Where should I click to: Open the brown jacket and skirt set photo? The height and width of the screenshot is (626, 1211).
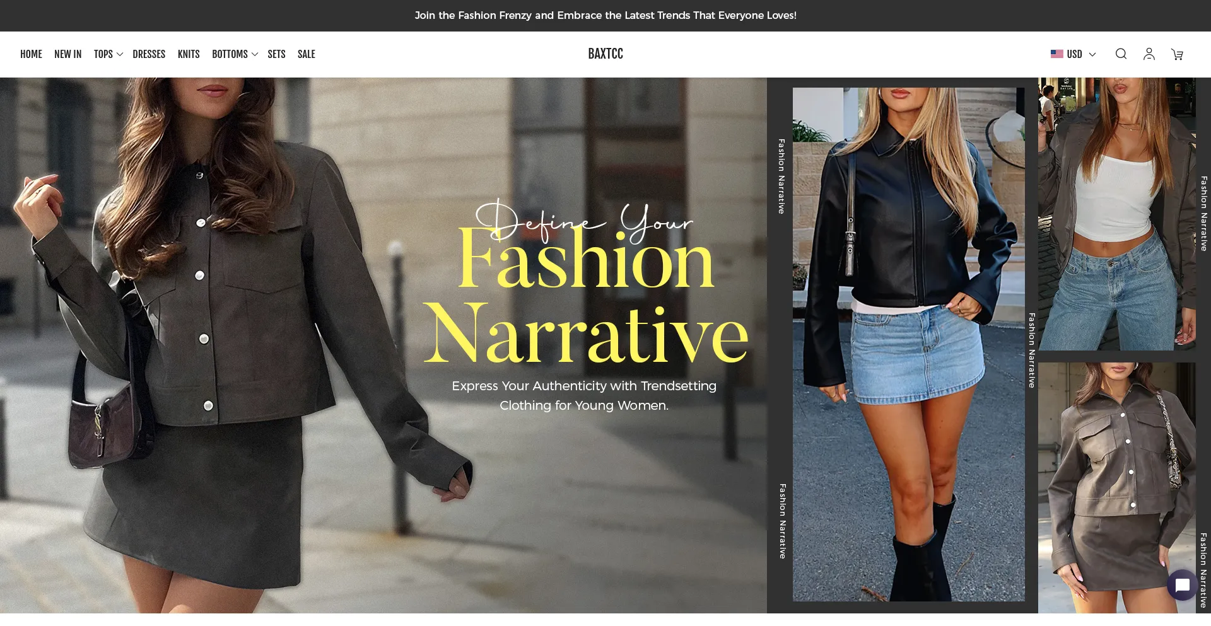(1116, 487)
